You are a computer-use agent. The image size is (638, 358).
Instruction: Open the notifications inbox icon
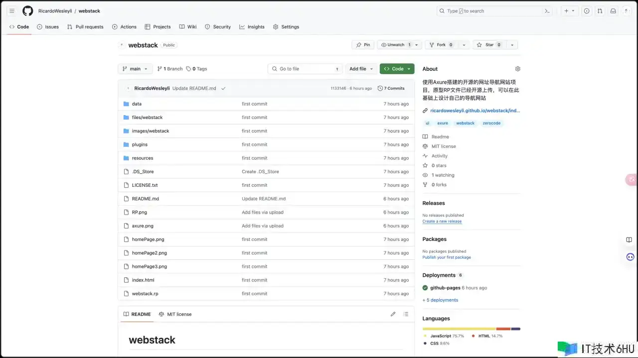tap(613, 11)
